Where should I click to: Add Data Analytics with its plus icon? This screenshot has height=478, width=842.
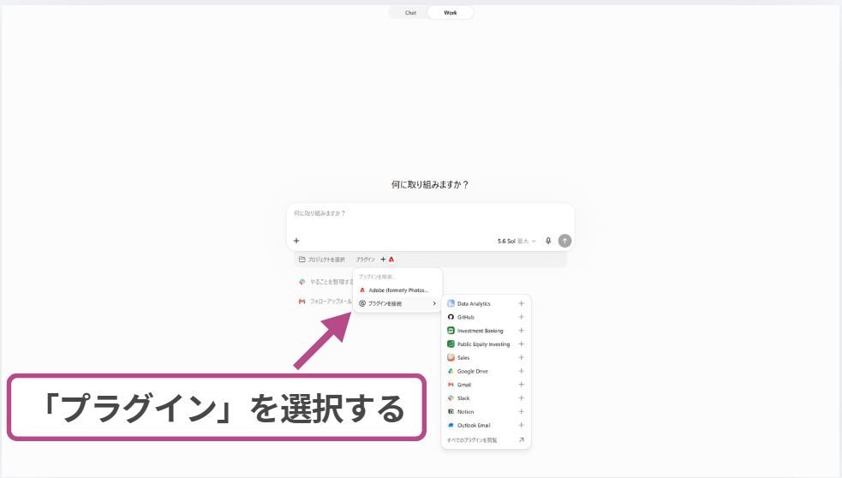pos(521,303)
